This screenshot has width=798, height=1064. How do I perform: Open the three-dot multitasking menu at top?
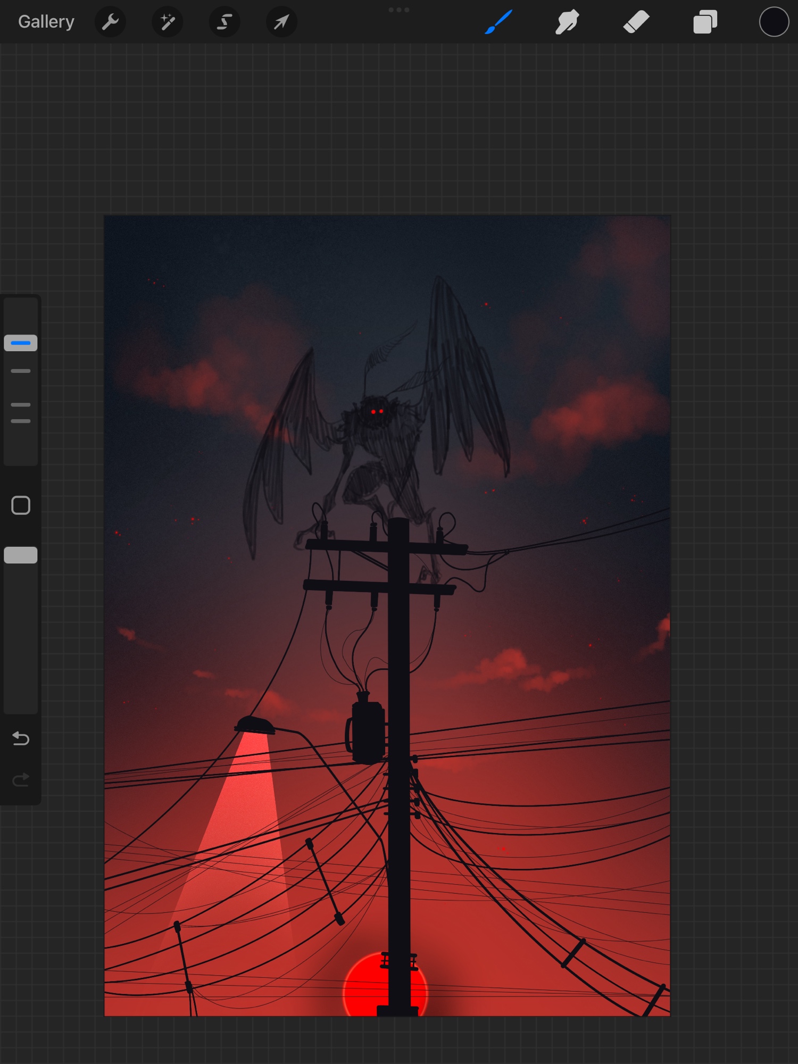click(x=399, y=10)
